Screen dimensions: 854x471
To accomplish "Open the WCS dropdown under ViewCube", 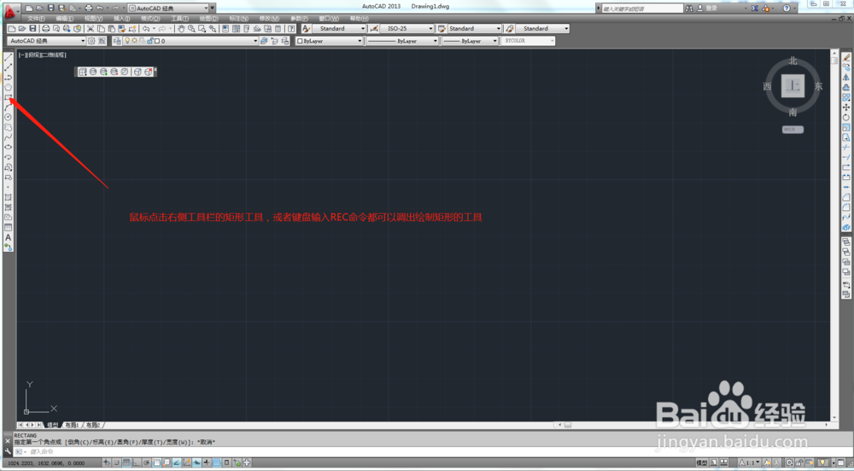I will click(793, 130).
